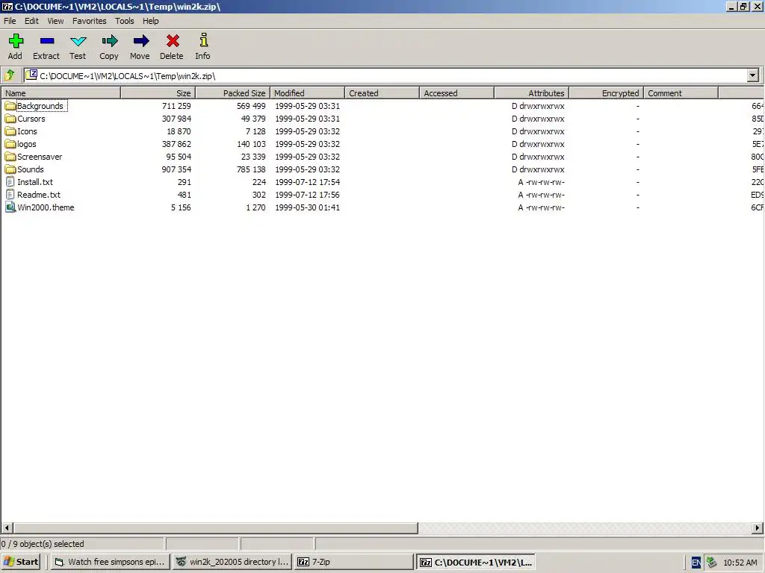Open the Help menu
The image size is (765, 573).
151,21
